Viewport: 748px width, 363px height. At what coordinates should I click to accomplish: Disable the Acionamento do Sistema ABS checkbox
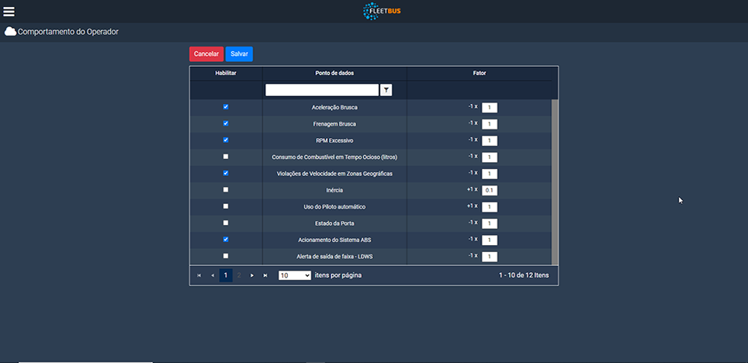226,240
